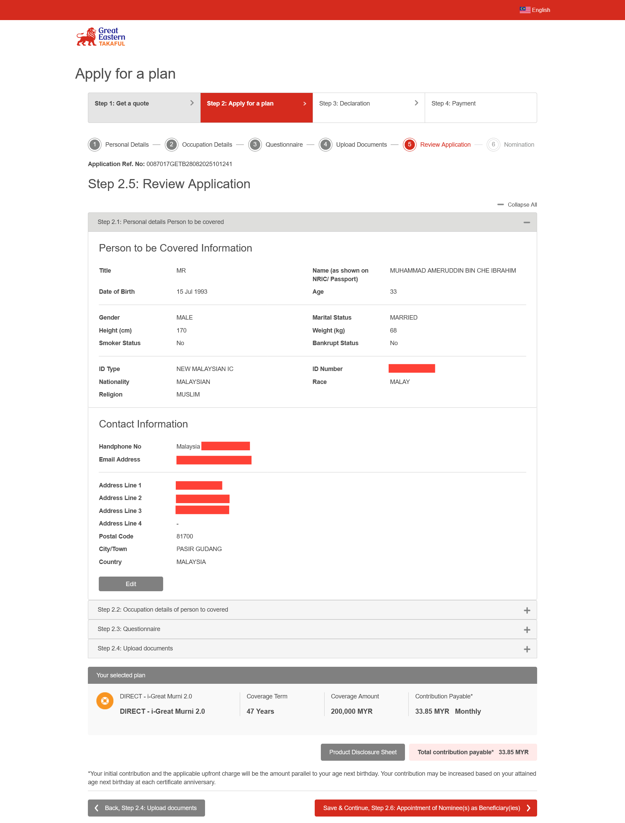This screenshot has width=625, height=823.
Task: Click step circle 6 Nomination
Action: pyautogui.click(x=493, y=144)
